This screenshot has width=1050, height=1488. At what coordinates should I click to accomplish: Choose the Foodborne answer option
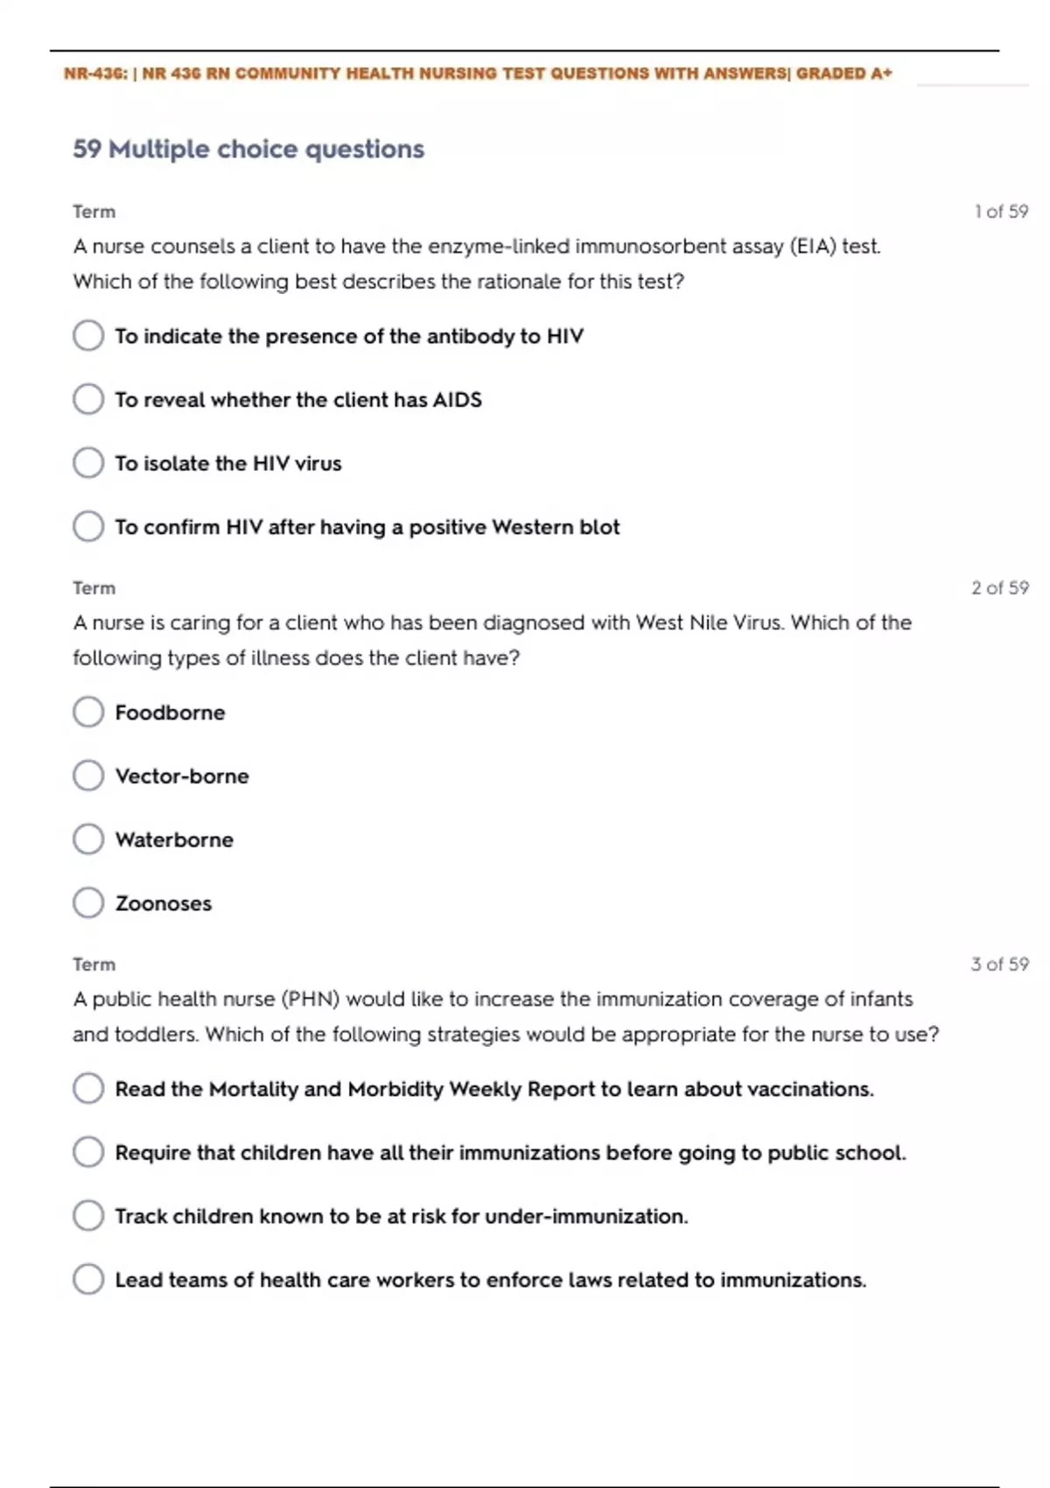click(x=88, y=712)
